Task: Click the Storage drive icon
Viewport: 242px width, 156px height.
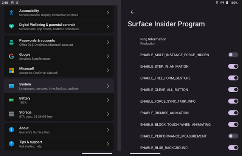Action: click(x=11, y=114)
